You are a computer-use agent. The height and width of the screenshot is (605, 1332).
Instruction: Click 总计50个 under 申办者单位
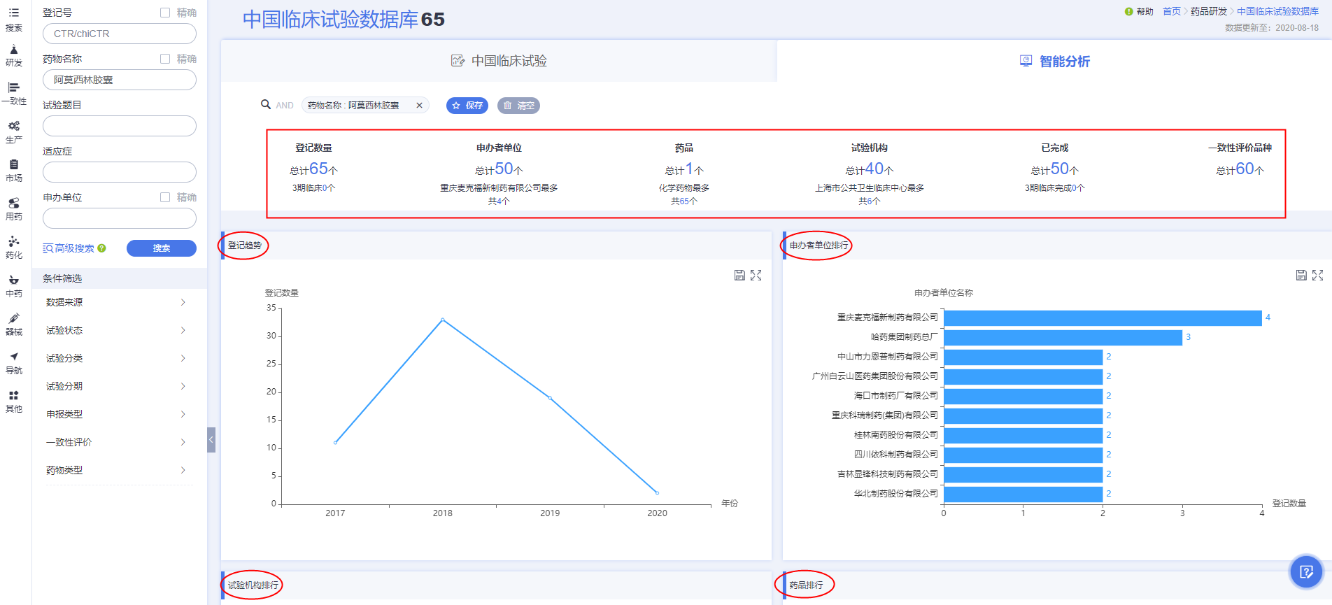pos(499,169)
